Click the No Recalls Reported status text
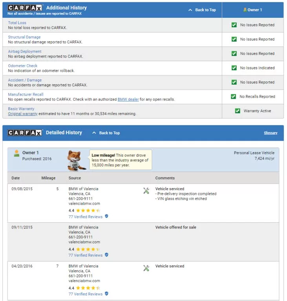The image size is (287, 301). (x=257, y=96)
